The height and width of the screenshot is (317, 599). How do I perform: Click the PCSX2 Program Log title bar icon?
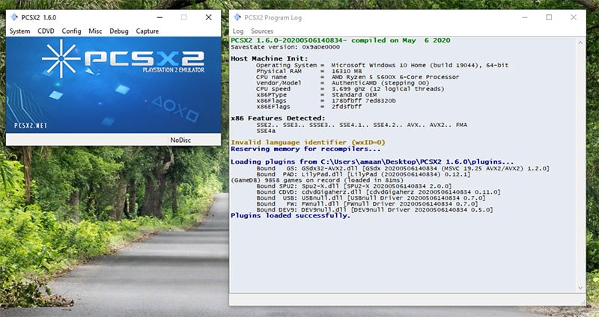coord(237,17)
